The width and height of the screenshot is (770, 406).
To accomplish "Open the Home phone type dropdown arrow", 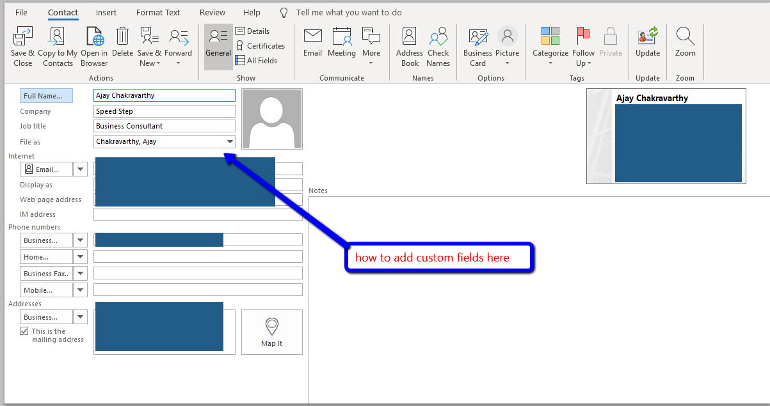I will pos(81,257).
